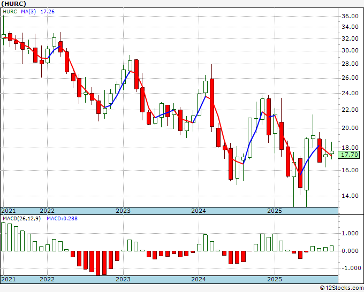Click the 26.00 price axis label
364x292 pixels.
(350, 78)
